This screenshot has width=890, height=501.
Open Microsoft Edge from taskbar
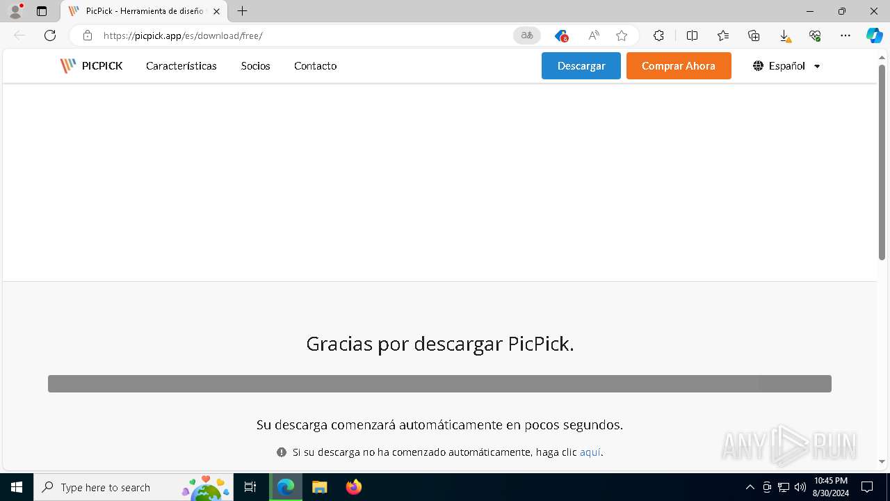[286, 487]
